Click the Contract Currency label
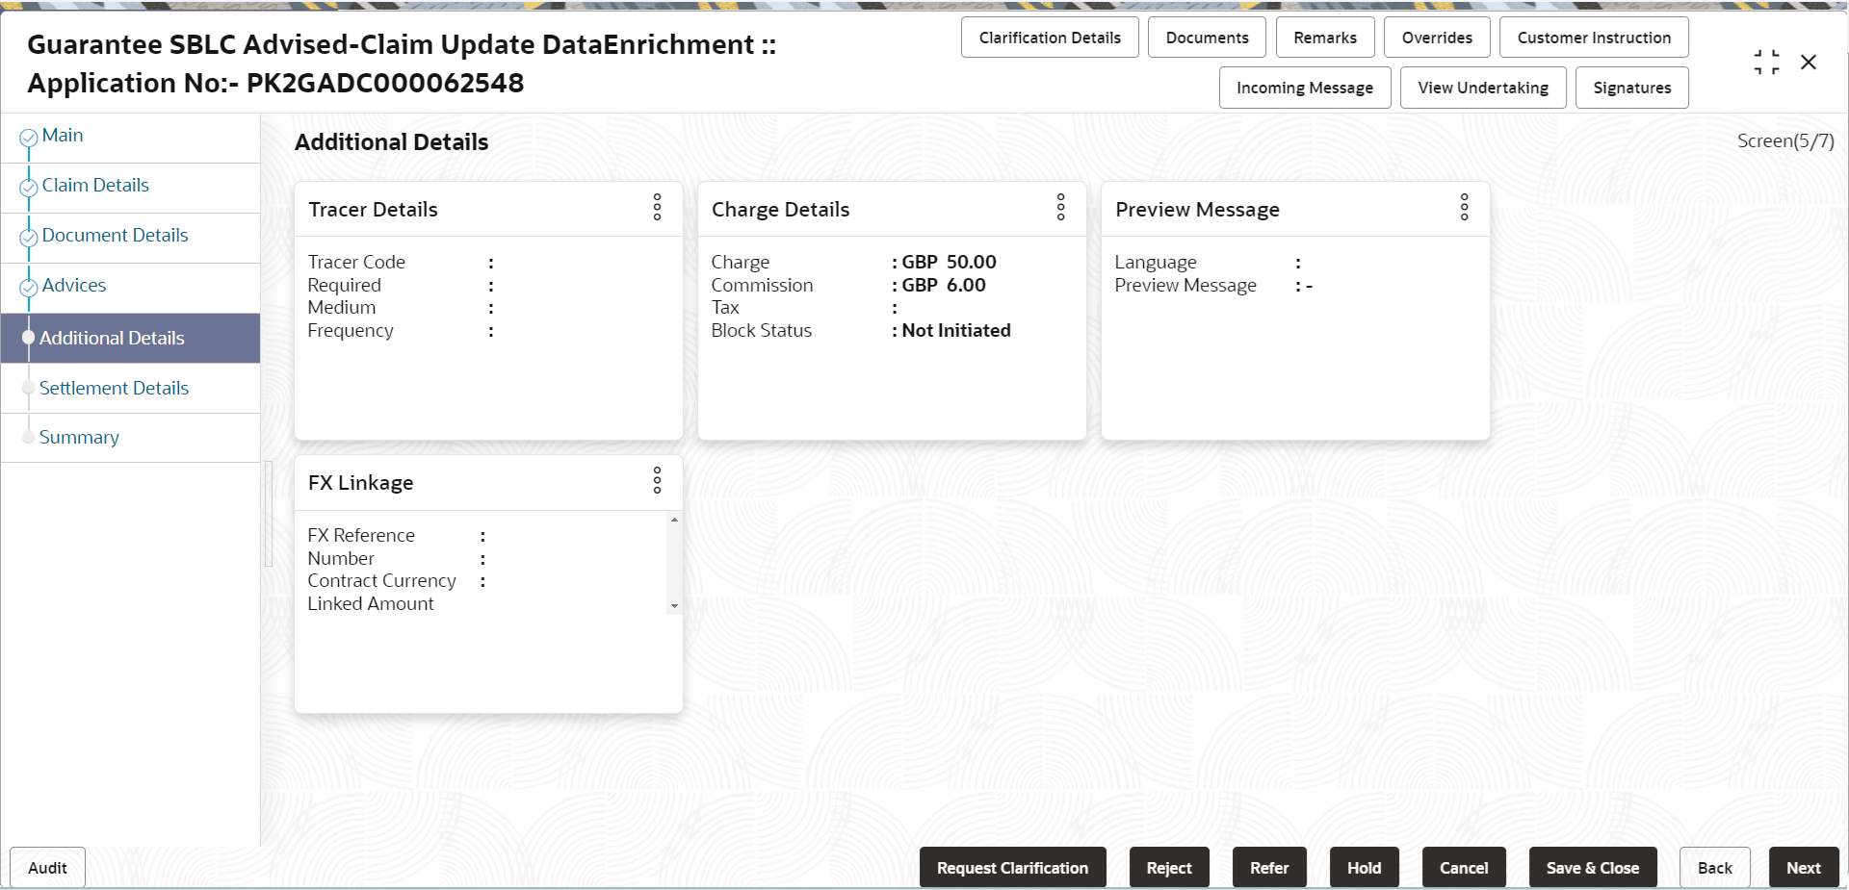 [x=381, y=580]
